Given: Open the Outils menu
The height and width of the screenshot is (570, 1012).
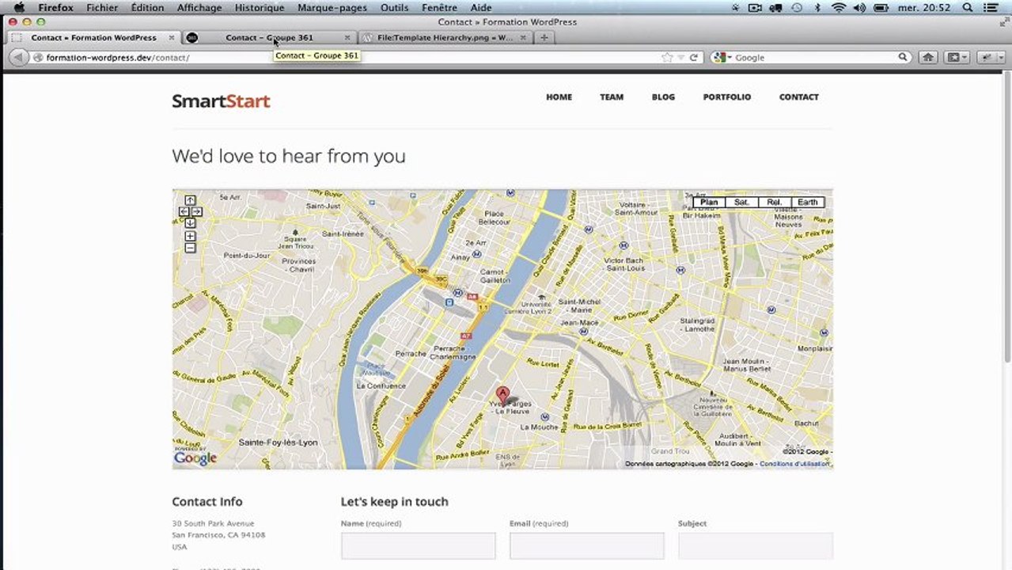Looking at the screenshot, I should [x=394, y=7].
